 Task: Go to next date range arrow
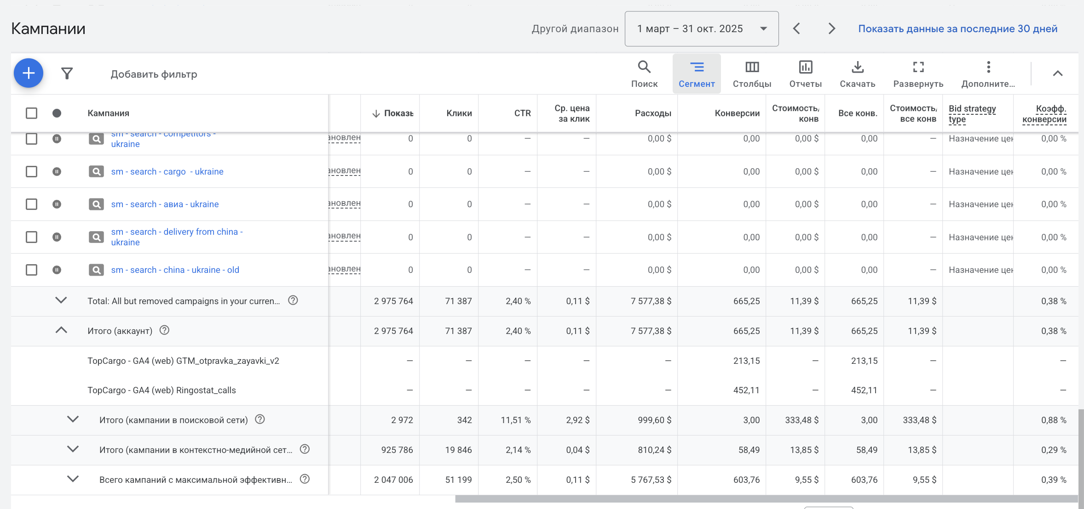tap(831, 28)
